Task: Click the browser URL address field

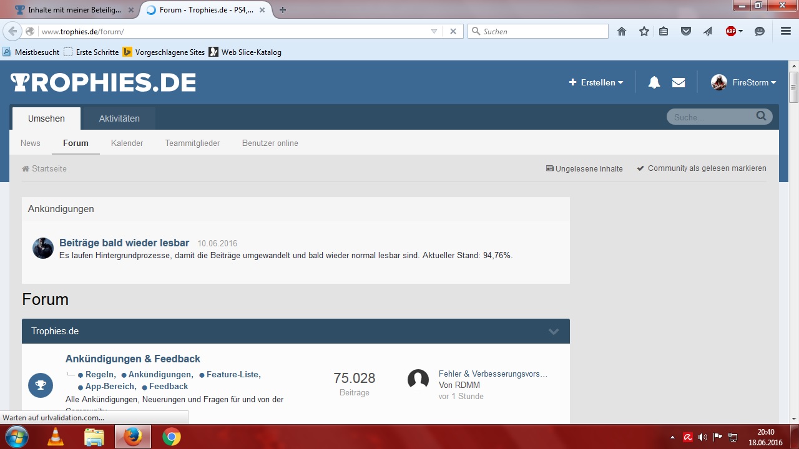Action: [233, 31]
